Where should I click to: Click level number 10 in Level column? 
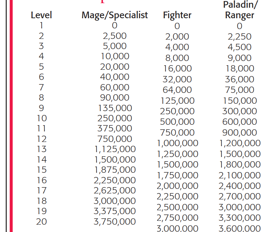pyautogui.click(x=41, y=118)
